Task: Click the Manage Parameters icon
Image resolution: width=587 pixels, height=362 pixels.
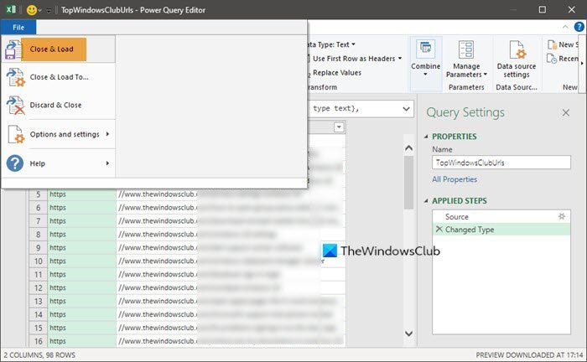Action: point(466,49)
